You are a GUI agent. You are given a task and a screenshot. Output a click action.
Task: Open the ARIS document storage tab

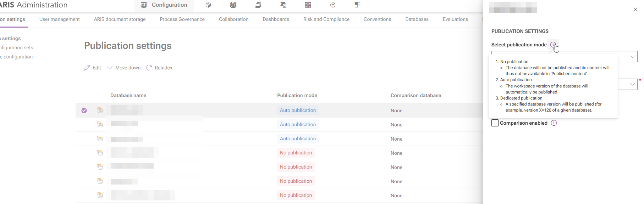pyautogui.click(x=120, y=19)
